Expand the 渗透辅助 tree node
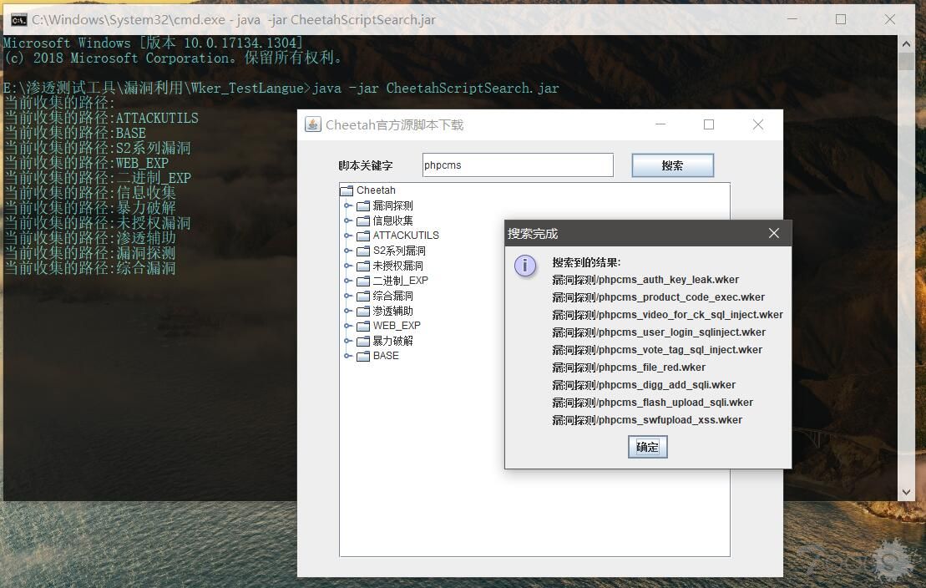The image size is (926, 588). tap(348, 311)
